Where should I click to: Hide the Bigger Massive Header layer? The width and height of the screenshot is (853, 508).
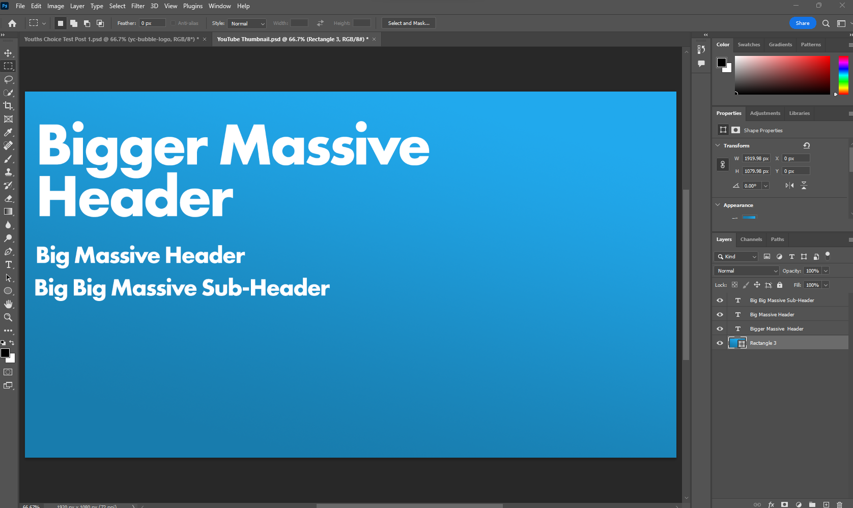720,329
